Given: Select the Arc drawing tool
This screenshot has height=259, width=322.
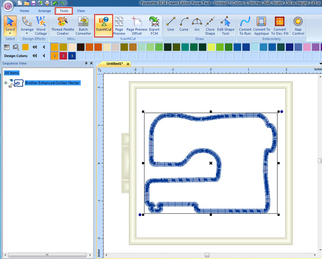Looking at the screenshot, I should pos(197,24).
